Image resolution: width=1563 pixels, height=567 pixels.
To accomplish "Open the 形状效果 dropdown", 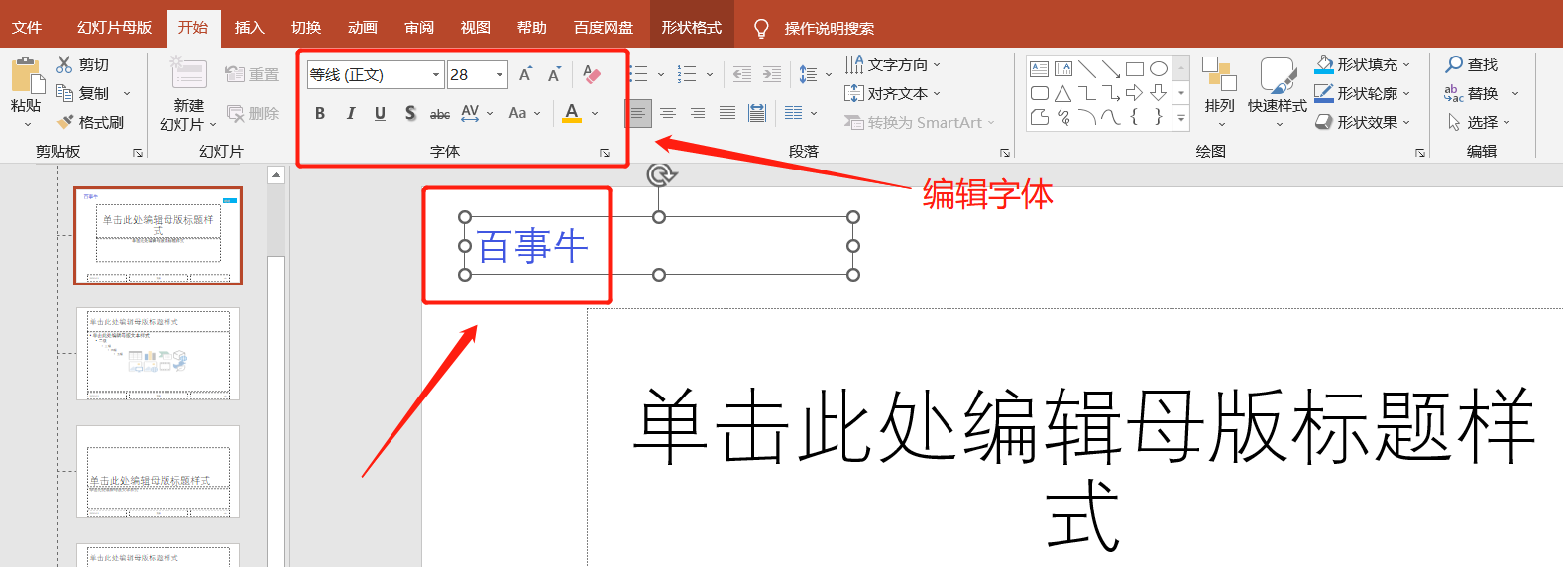I will (1362, 122).
